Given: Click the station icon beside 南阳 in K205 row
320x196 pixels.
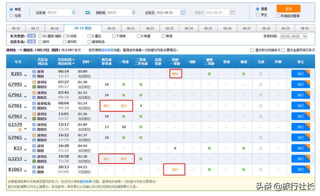Looking at the screenshot, I should (34, 76).
